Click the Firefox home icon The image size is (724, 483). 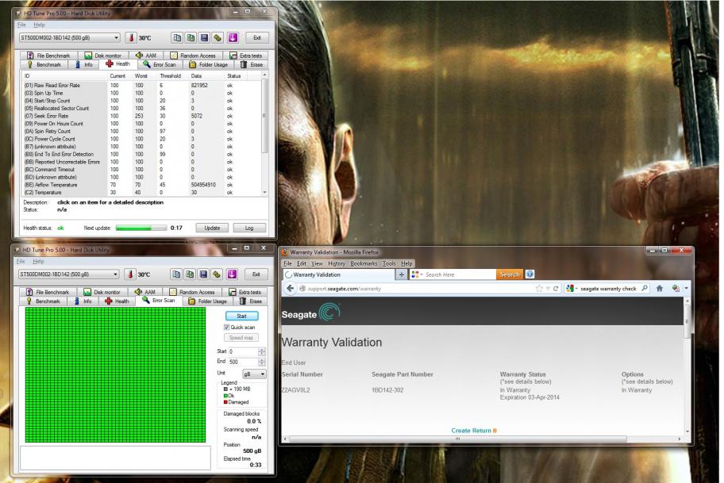[660, 289]
